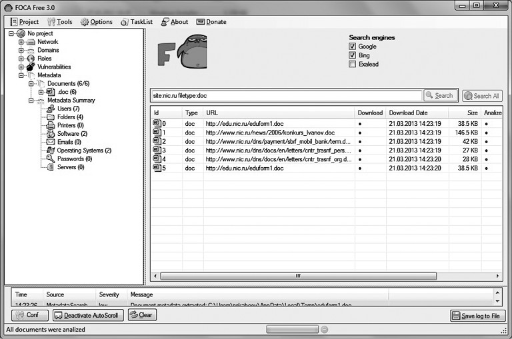Image resolution: width=512 pixels, height=339 pixels.
Task: Click the Emails envelope icon
Action: point(51,142)
